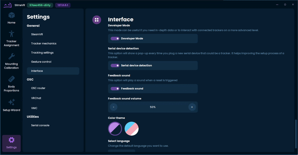Screen dimensions: 298x155
Task: Click the 50% volume value
Action: (x=153, y=107)
